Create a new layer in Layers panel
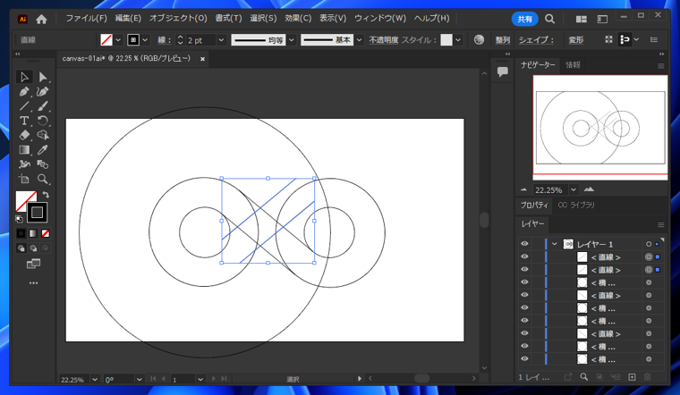 [x=632, y=377]
